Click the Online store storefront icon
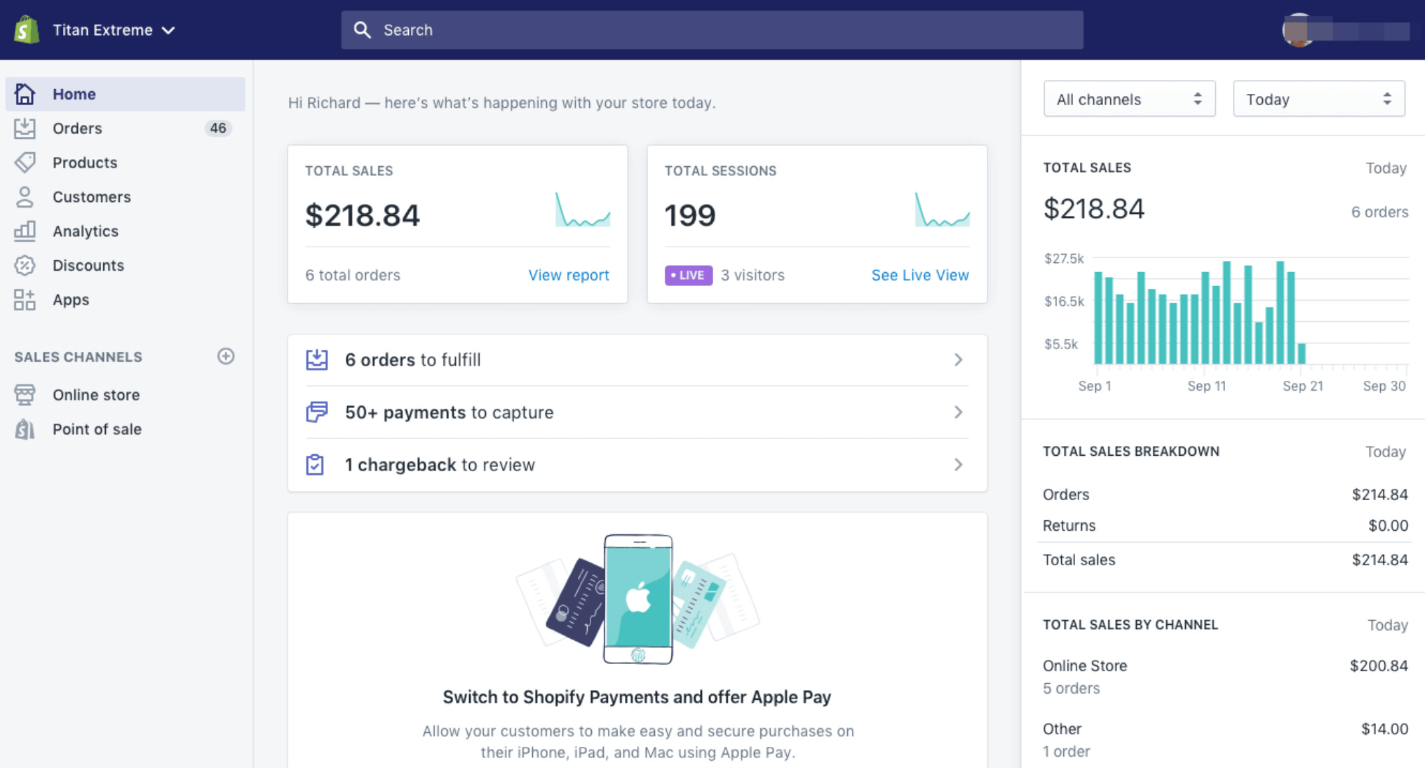Viewport: 1425px width, 770px height. (25, 394)
